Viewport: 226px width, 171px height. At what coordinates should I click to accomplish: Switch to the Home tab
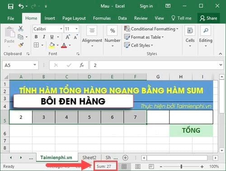(x=31, y=18)
